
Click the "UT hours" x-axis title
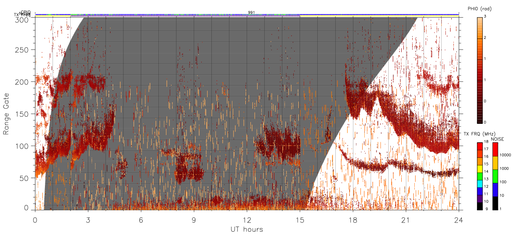tap(247, 230)
